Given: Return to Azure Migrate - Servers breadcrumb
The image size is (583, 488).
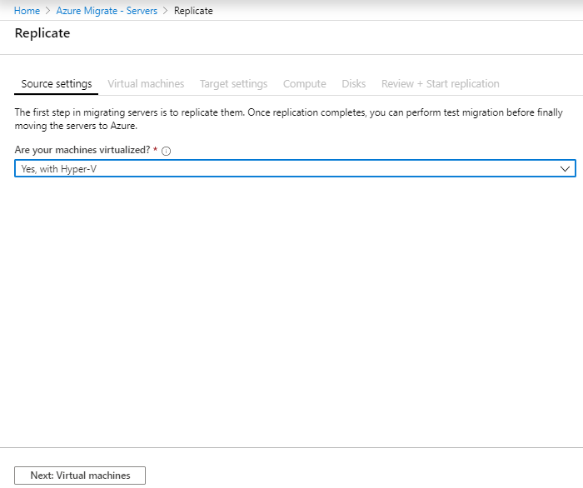Looking at the screenshot, I should click(x=107, y=11).
